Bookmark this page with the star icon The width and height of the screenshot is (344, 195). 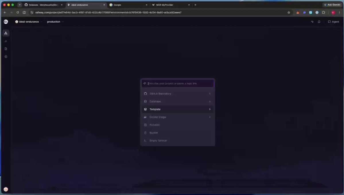tap(289, 13)
